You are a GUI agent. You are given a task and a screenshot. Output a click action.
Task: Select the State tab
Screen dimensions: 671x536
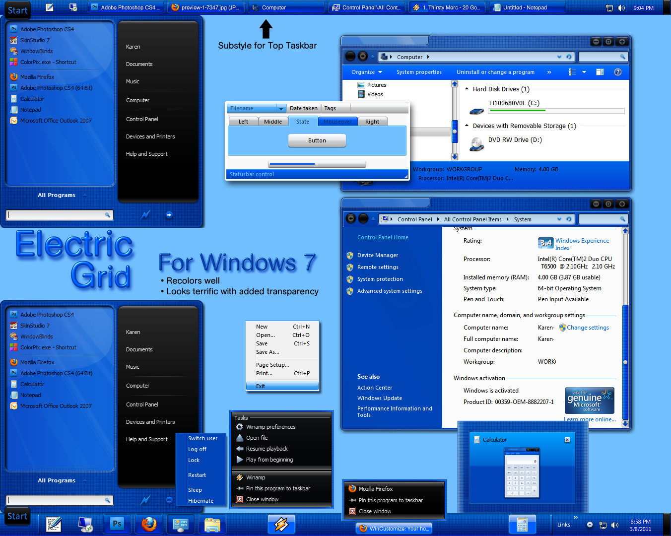click(x=303, y=121)
